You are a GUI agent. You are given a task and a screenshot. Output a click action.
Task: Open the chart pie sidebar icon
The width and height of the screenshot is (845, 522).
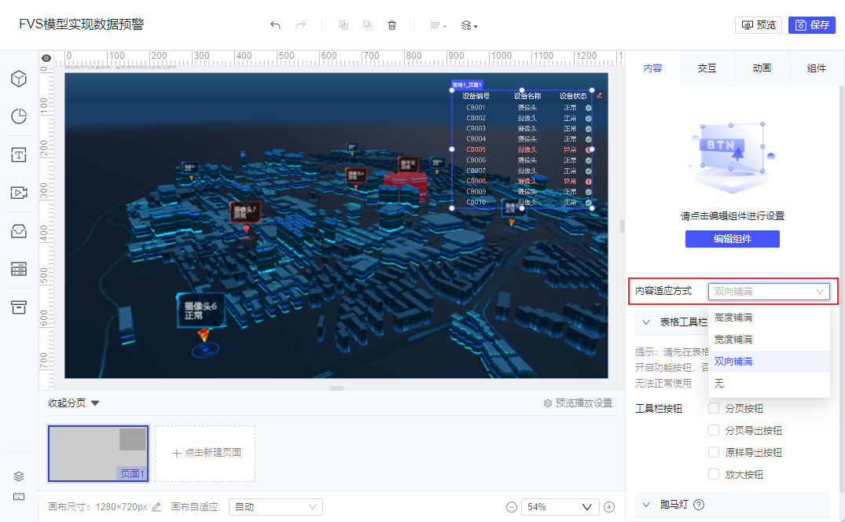point(19,116)
